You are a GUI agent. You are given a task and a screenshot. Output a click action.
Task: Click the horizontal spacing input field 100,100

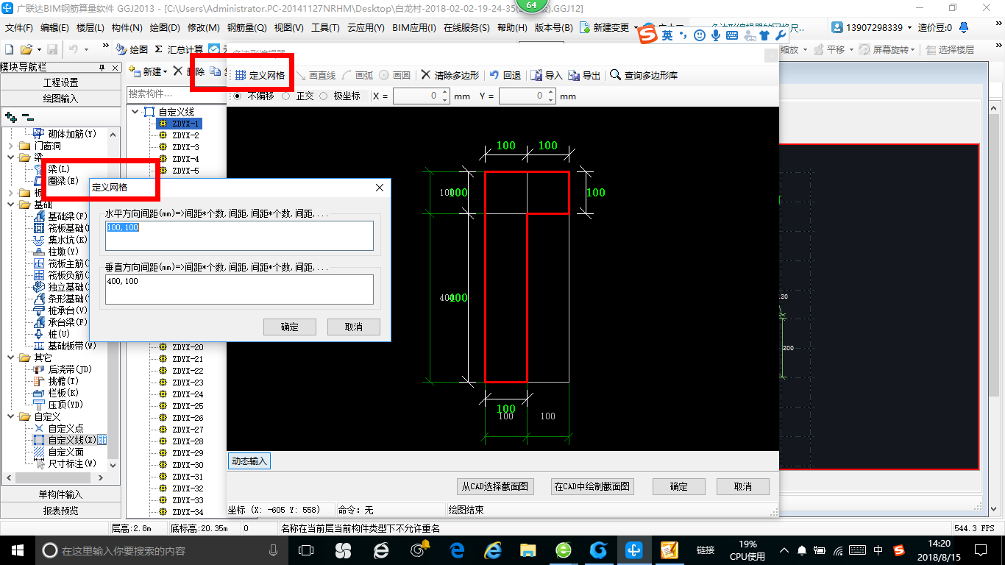239,235
